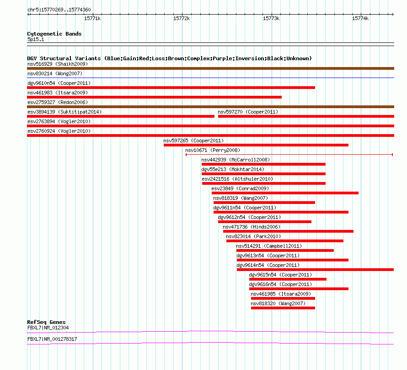Click the red dgv9613n54 loss bar
407x370 pixels.
click(293, 260)
